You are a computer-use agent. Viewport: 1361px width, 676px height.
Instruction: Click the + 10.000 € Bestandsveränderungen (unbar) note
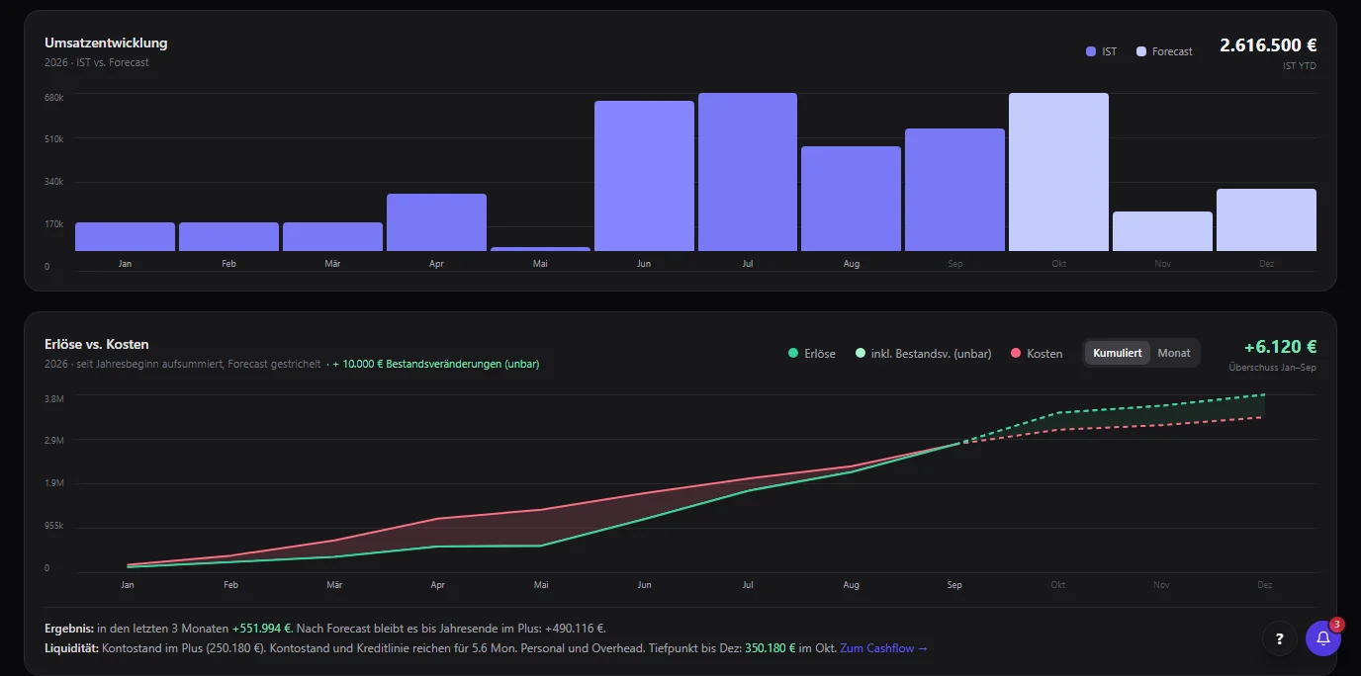(x=436, y=364)
